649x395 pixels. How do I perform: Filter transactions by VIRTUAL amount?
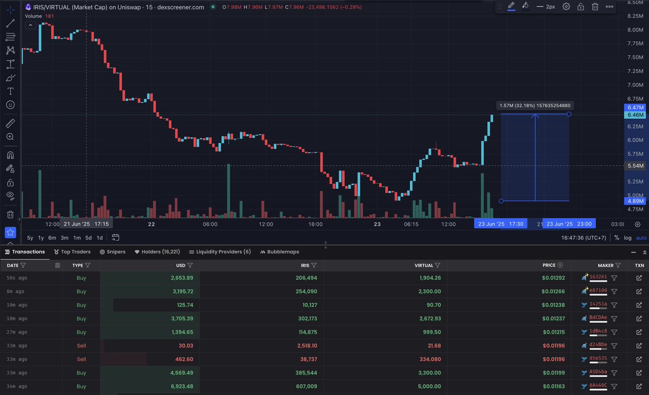click(x=438, y=265)
